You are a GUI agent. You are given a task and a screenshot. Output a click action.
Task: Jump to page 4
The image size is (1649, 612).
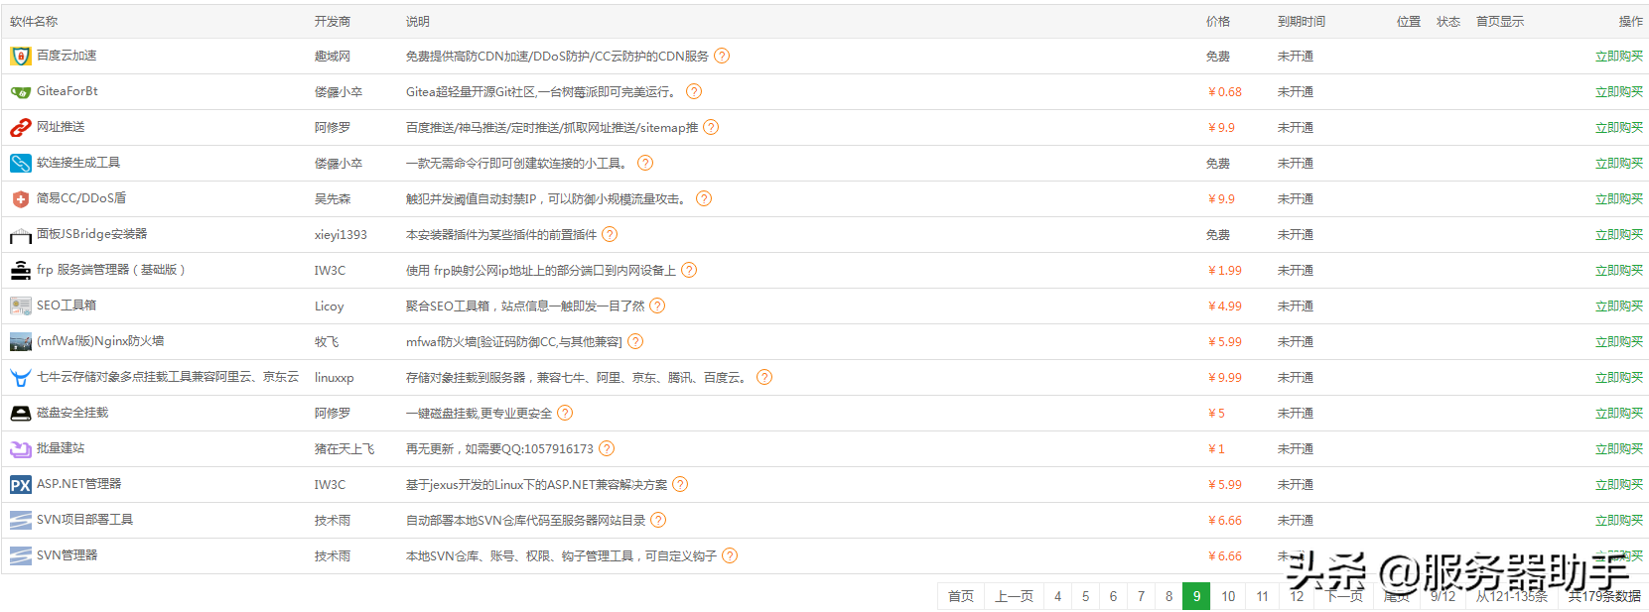pos(1058,596)
